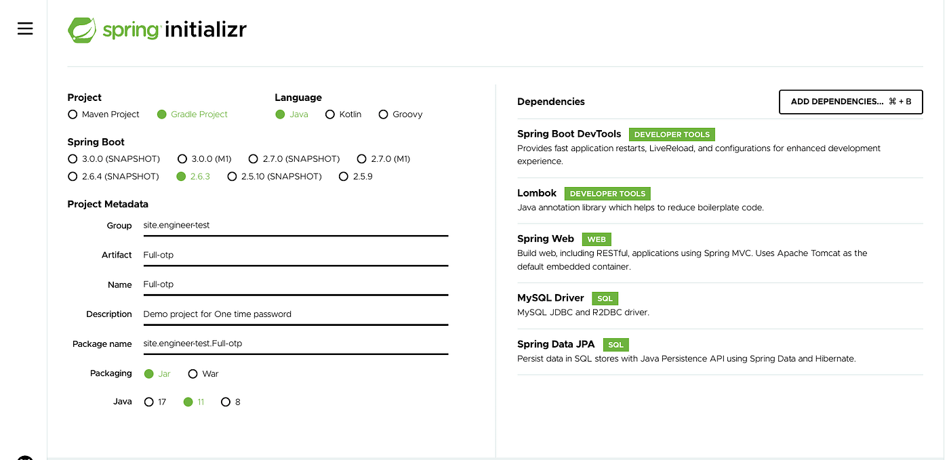Click the SQL badge beside Spring Data JPA
The image size is (949, 460).
[615, 344]
